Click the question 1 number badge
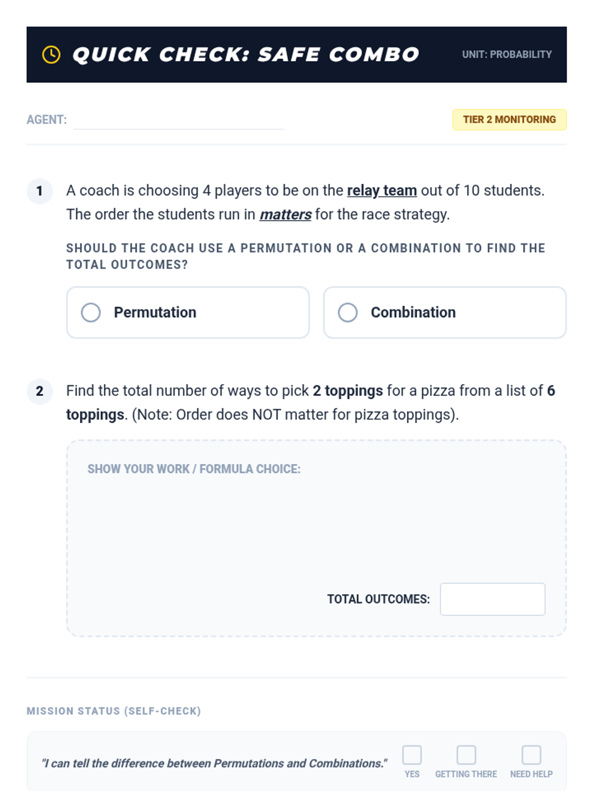 click(x=40, y=191)
